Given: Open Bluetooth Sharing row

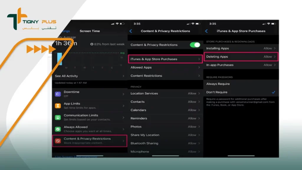Looking at the screenshot, I should coord(165,143).
